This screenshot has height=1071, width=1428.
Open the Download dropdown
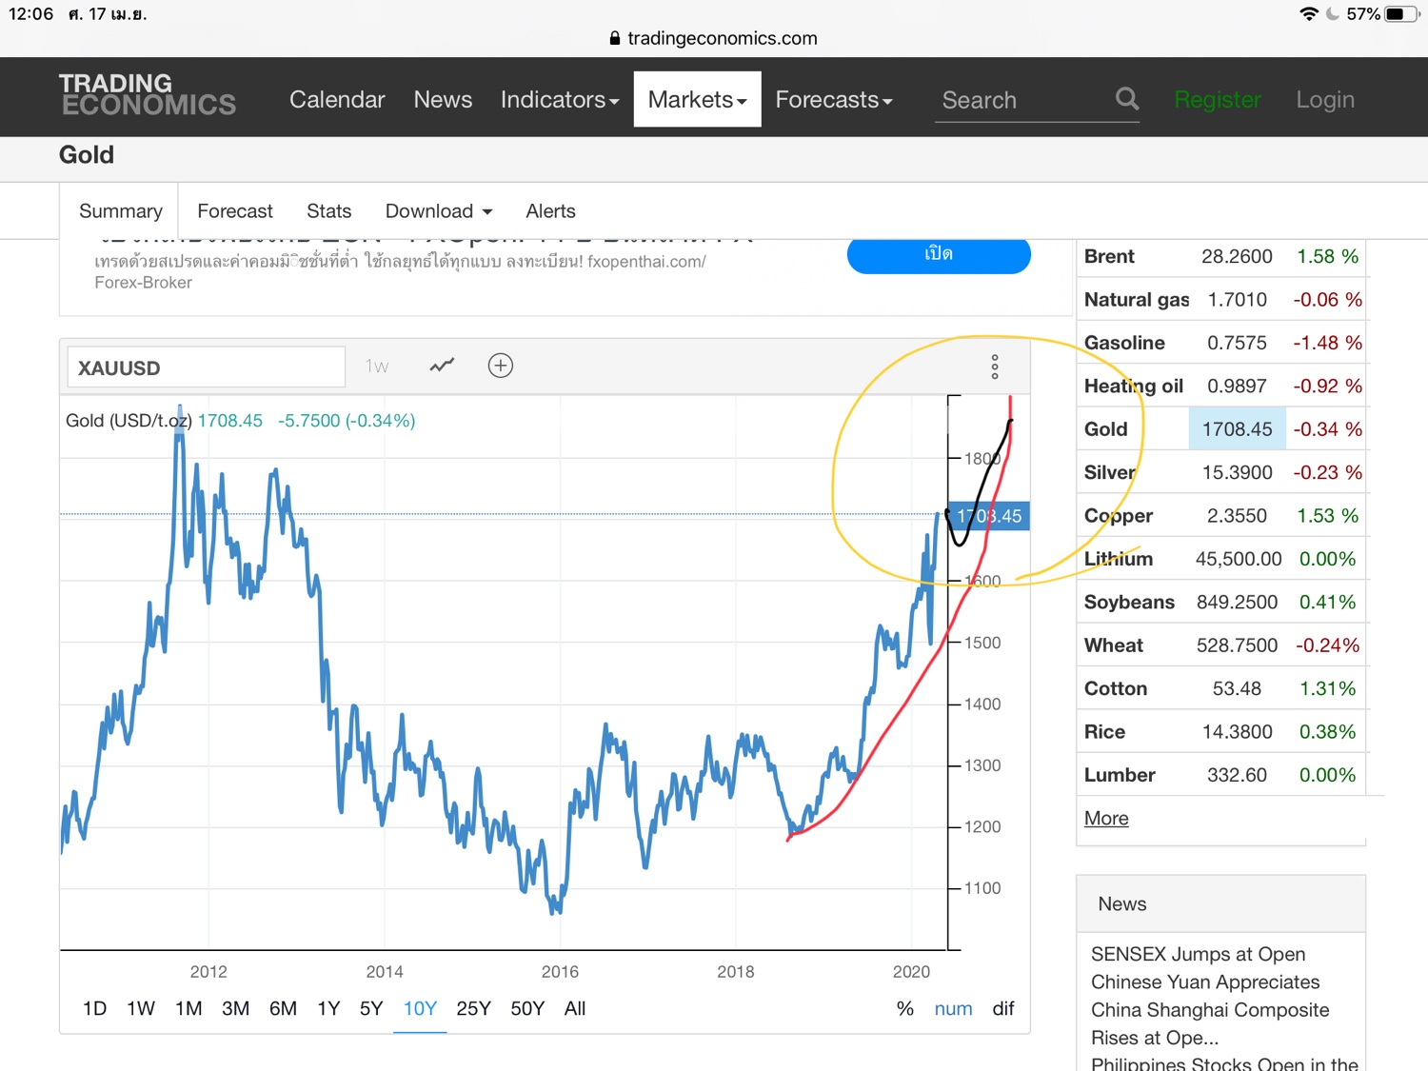click(439, 211)
